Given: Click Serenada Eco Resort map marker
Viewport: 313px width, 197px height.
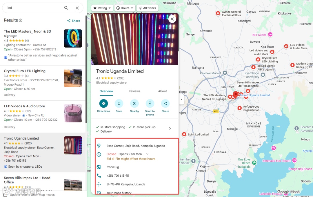Looking at the screenshot, I should pos(294,160).
